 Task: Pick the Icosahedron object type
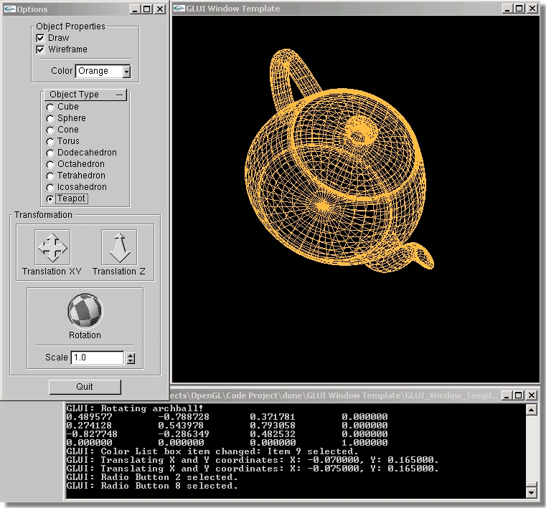click(x=50, y=187)
